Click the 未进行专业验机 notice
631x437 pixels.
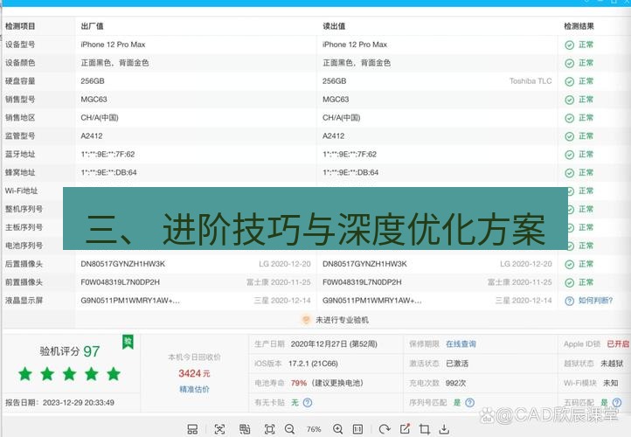(x=342, y=320)
